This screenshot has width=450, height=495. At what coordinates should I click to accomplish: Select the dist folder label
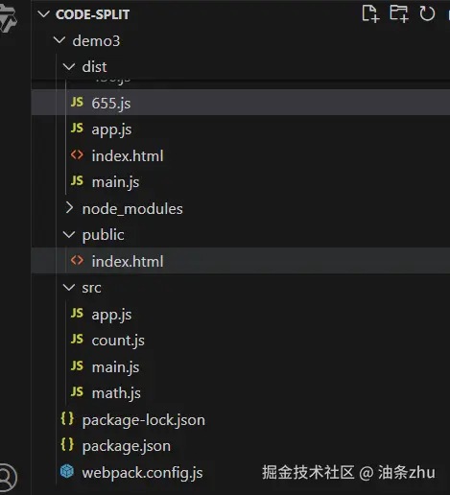point(94,67)
